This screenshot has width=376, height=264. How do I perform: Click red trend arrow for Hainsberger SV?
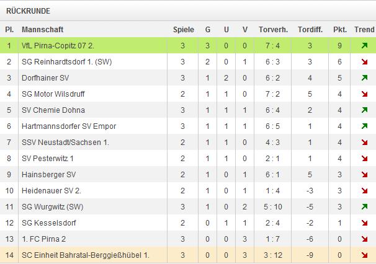(x=364, y=174)
